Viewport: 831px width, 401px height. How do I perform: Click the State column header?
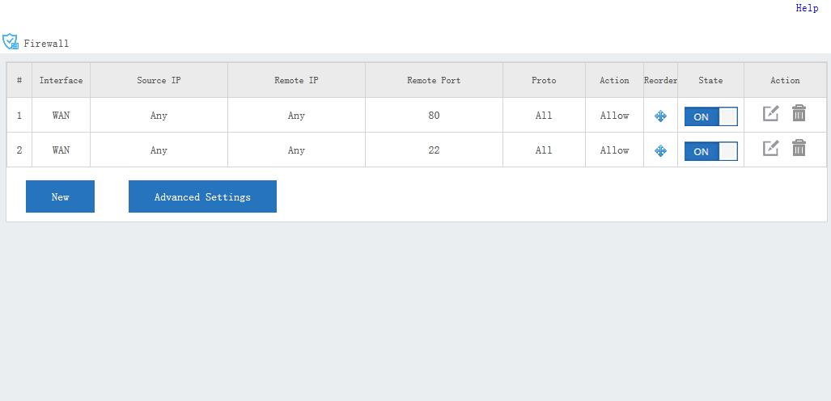point(710,80)
